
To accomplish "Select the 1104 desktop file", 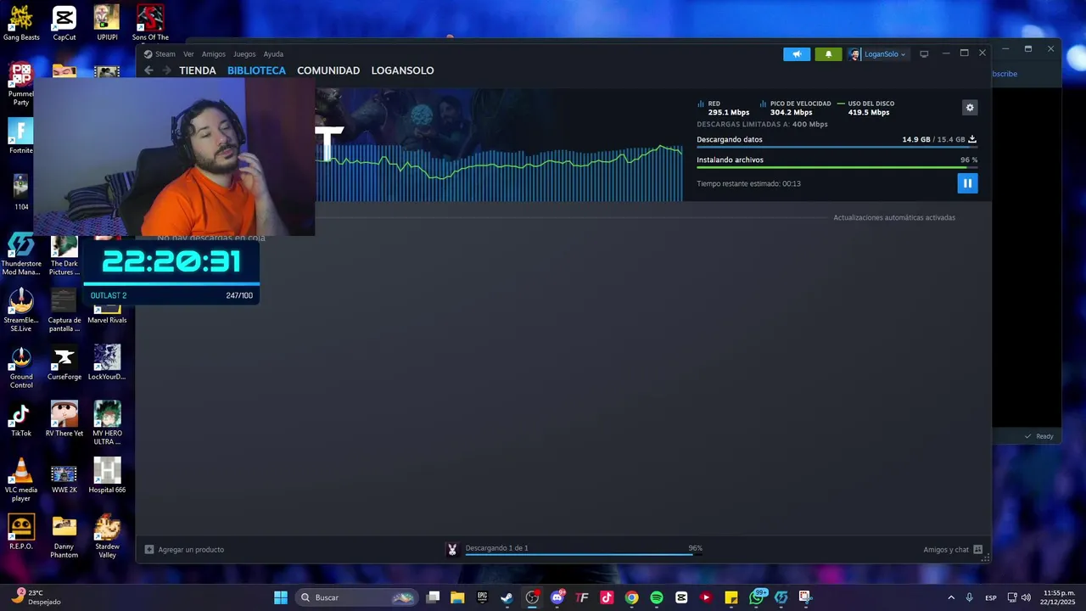I will click(21, 192).
